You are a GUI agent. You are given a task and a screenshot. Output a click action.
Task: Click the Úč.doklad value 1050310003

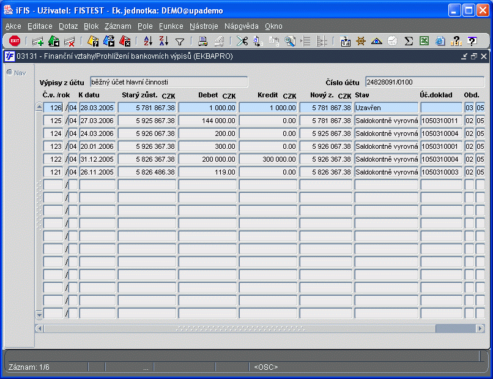tap(442, 172)
